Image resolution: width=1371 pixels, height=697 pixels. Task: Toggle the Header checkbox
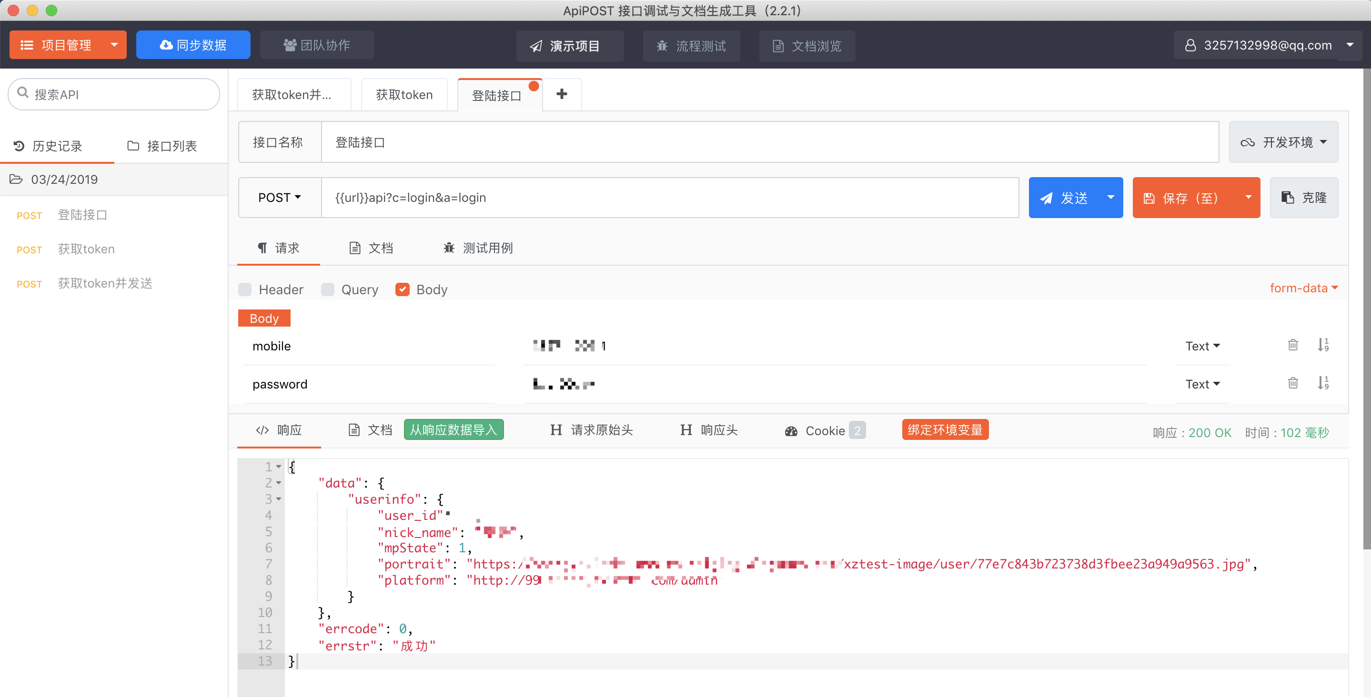pyautogui.click(x=246, y=288)
